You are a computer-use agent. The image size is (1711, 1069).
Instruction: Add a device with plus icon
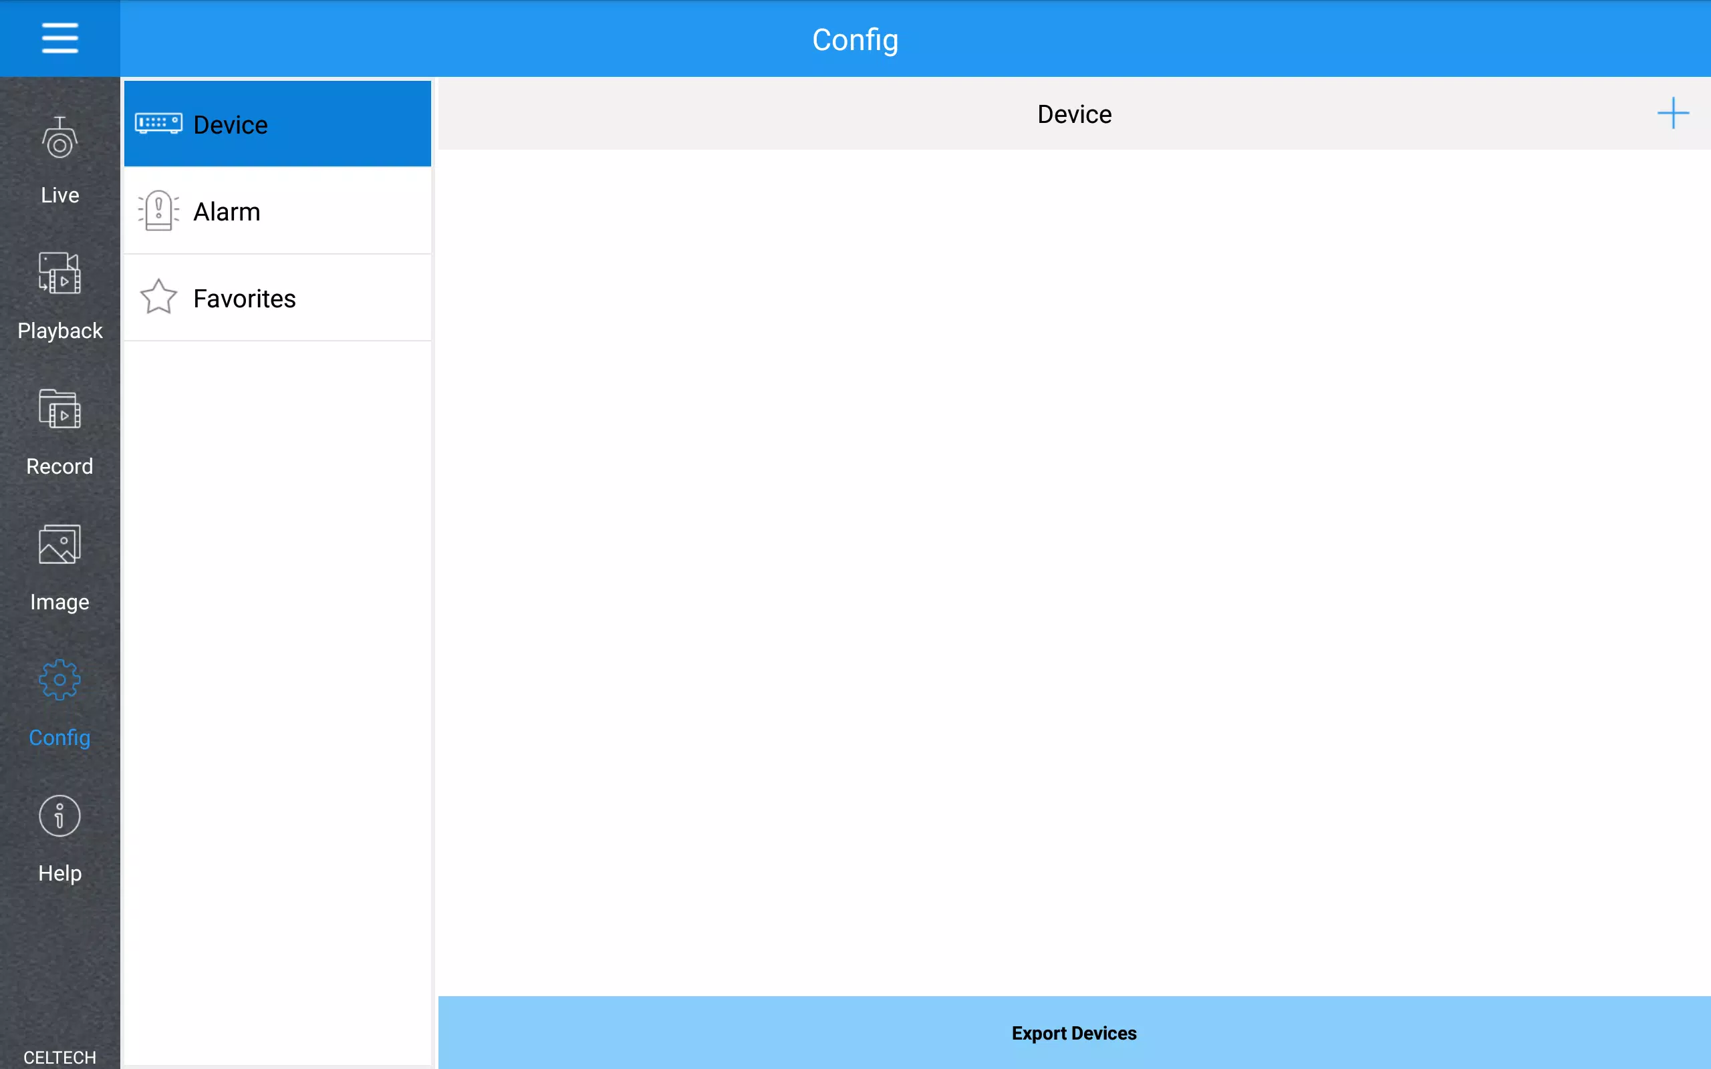[1673, 113]
